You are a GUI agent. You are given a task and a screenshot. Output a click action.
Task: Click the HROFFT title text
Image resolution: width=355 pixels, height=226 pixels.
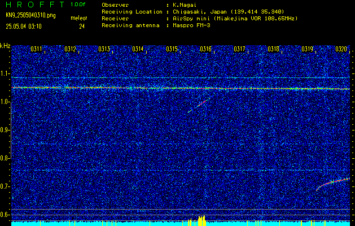35,5
